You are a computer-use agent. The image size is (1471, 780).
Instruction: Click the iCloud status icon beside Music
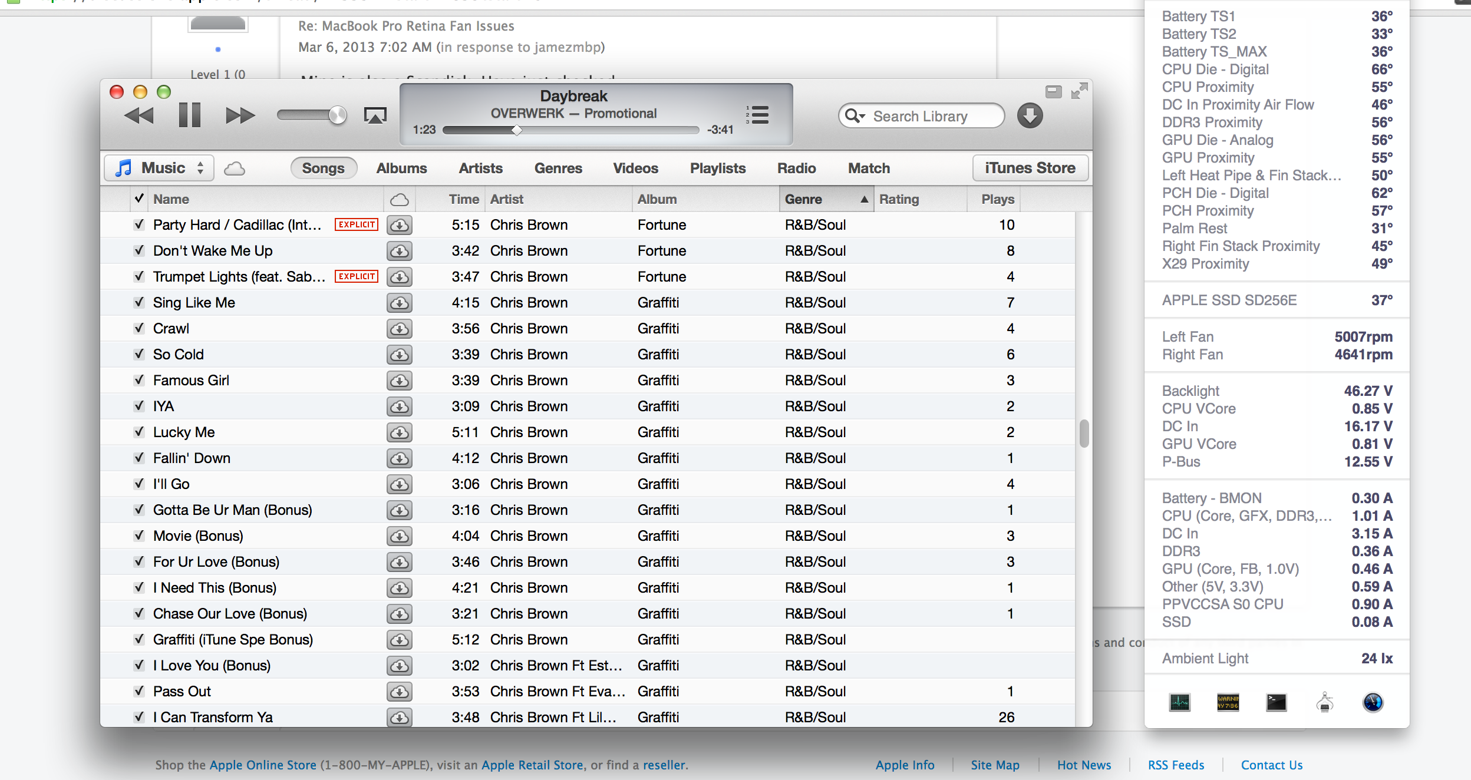[235, 169]
